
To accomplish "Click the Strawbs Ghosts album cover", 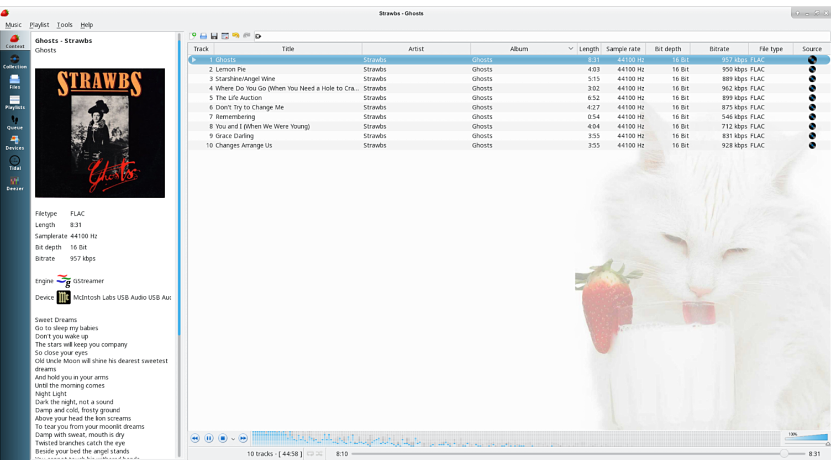I will pos(100,133).
